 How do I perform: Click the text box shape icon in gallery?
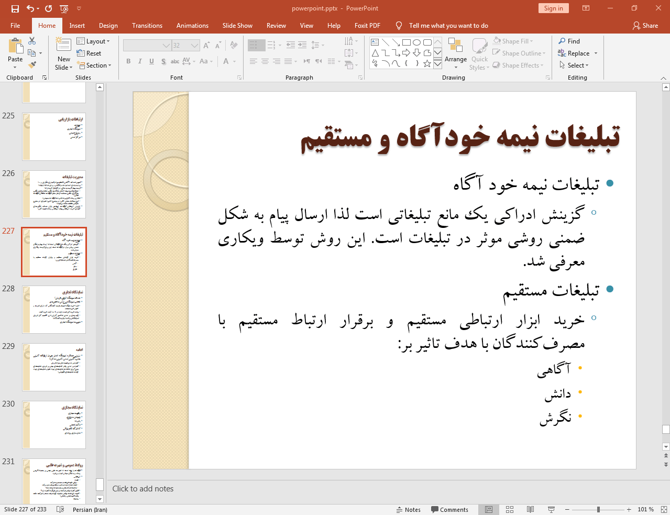click(x=375, y=42)
